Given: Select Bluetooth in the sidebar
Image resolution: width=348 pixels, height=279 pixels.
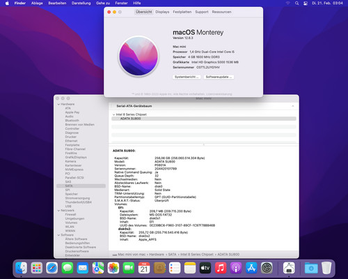Looking at the screenshot, I should (x=72, y=121).
